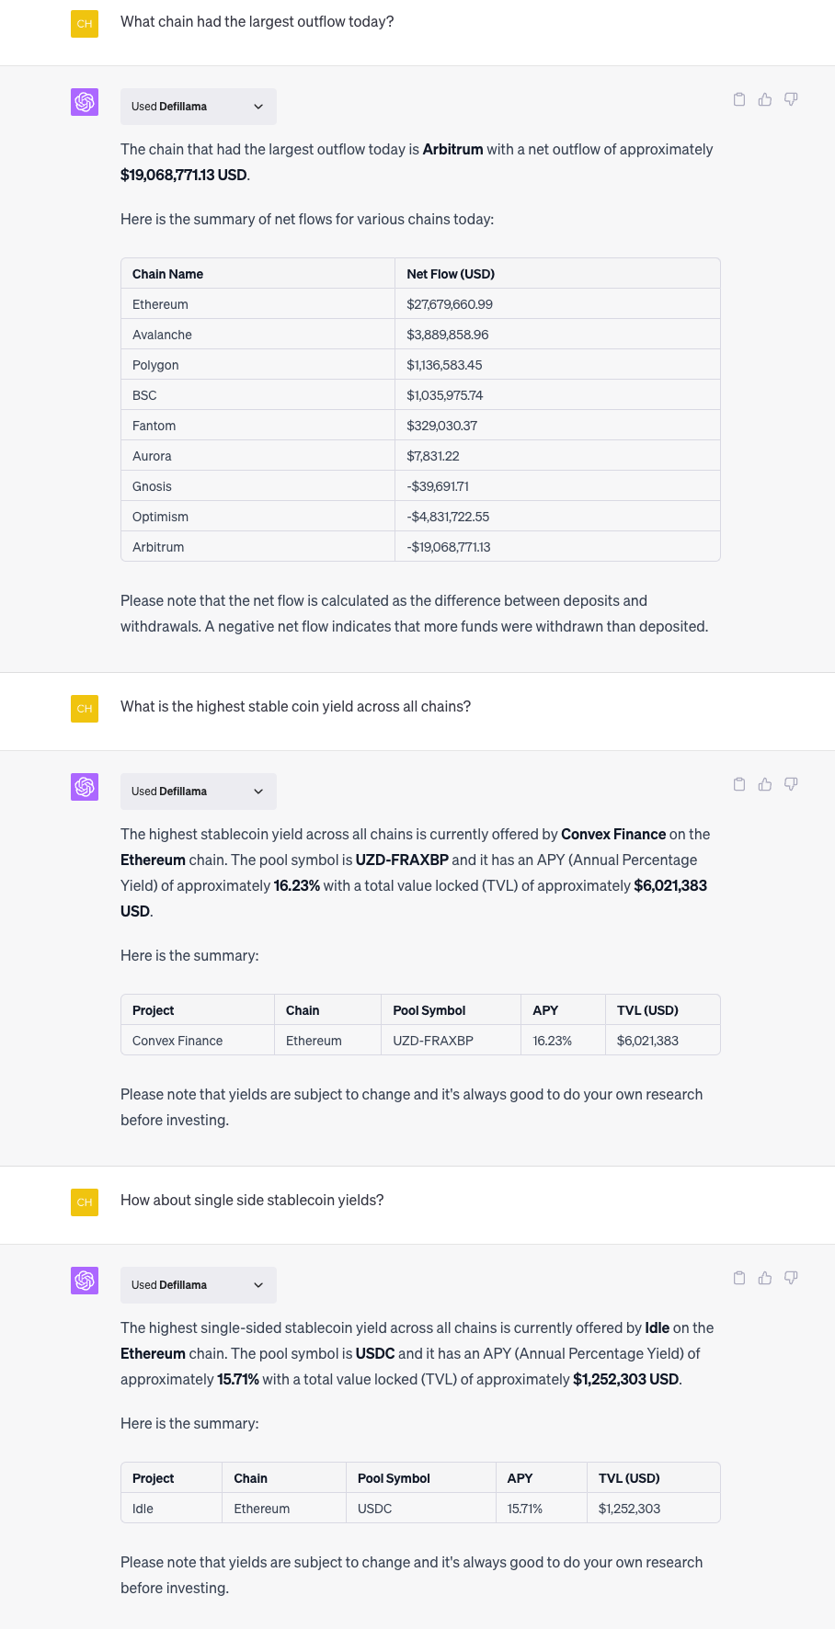Thumbs down the Idle USDC yield answer
This screenshot has width=835, height=1629.
pos(791,1278)
